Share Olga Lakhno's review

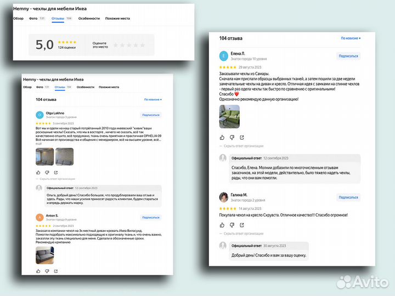(x=55, y=173)
